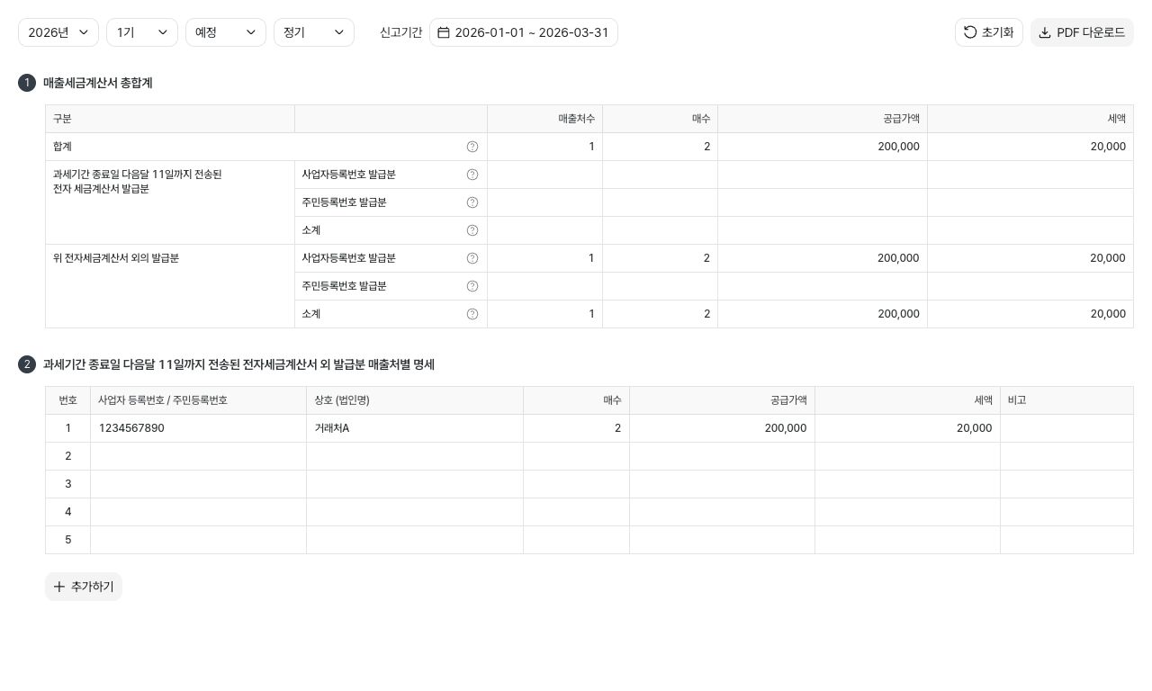The height and width of the screenshot is (691, 1152).
Task: Click the 공급가액 cell 200,000 for 거래처A
Action: [x=723, y=428]
